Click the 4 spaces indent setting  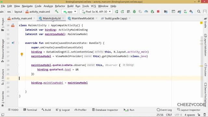[x=190, y=115]
